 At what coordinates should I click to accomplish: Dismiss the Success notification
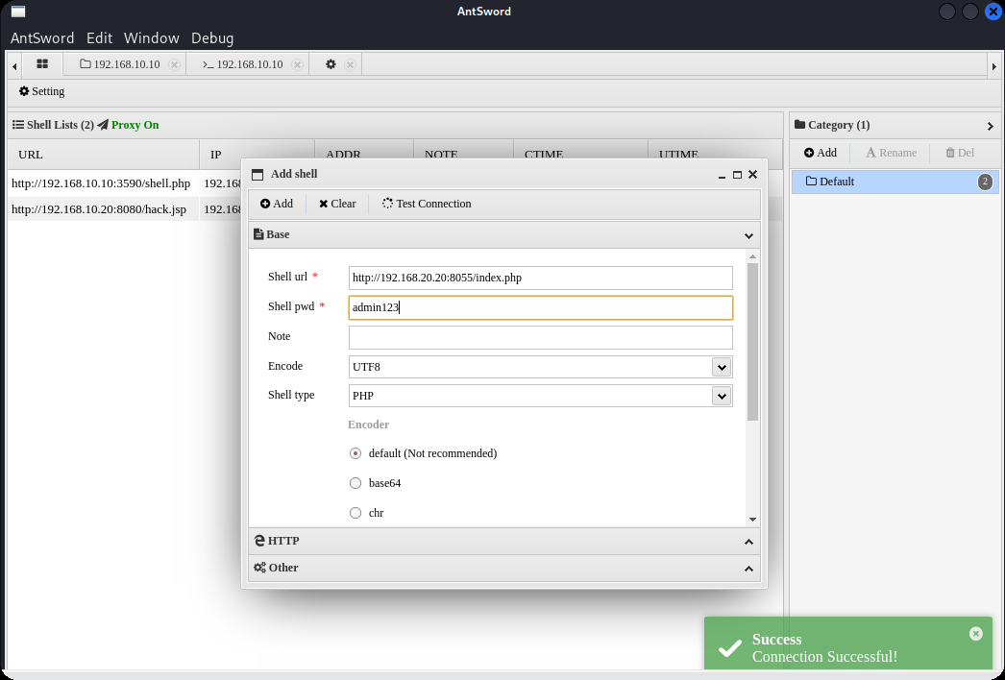point(975,633)
